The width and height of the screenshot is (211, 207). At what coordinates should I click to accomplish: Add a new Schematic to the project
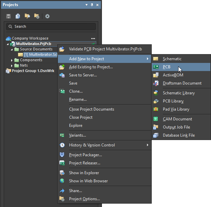click(181, 59)
